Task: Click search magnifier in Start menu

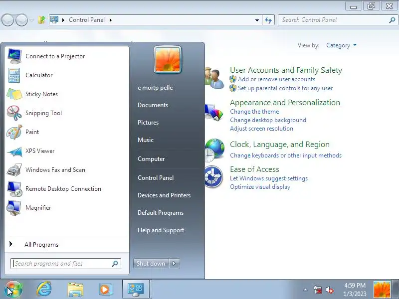Action: [x=115, y=264]
